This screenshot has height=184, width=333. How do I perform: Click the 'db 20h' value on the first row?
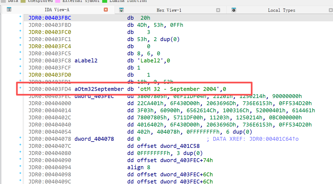click(139, 18)
